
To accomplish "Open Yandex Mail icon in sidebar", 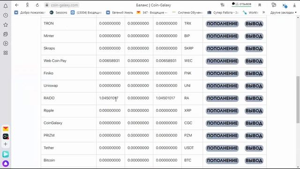I will [6, 129].
